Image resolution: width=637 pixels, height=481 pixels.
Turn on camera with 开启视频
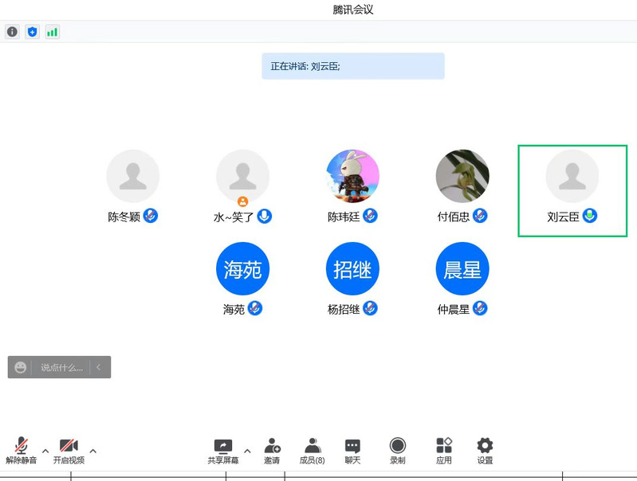coord(69,451)
